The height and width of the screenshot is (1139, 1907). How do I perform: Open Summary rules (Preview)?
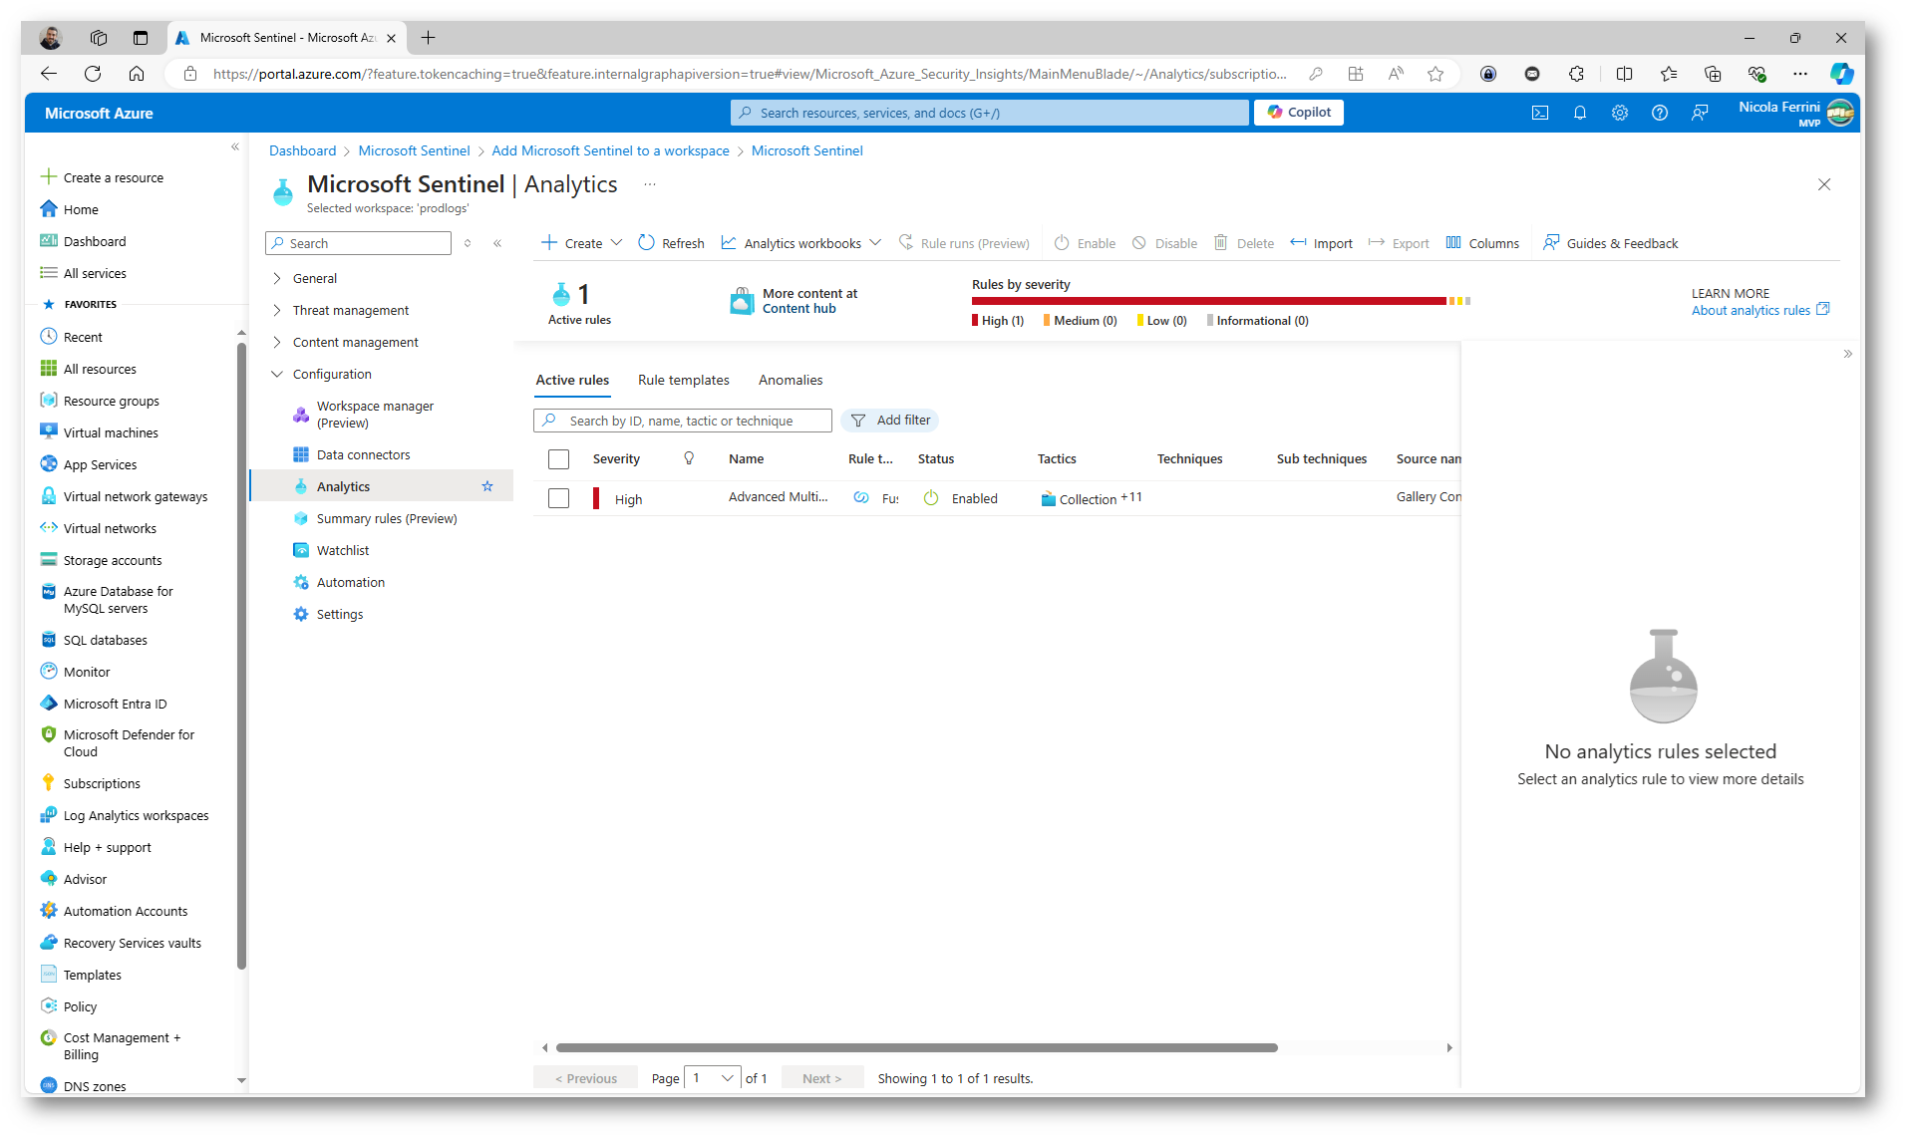(387, 518)
